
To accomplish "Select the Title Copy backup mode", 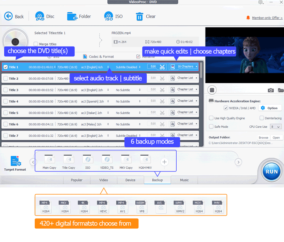I will [x=69, y=162].
